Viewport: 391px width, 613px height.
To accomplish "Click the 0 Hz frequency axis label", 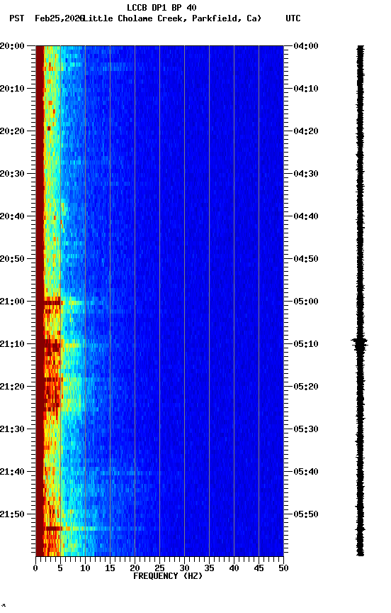I will coord(35,568).
